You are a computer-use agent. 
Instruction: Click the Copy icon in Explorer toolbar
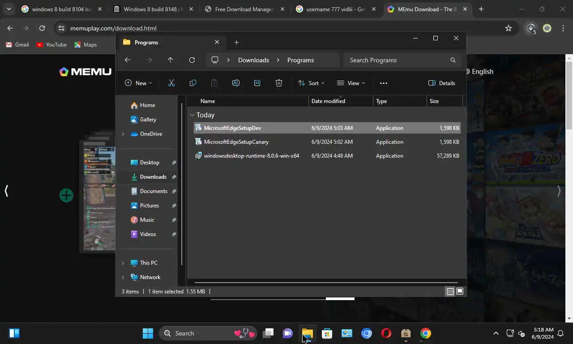(x=193, y=83)
